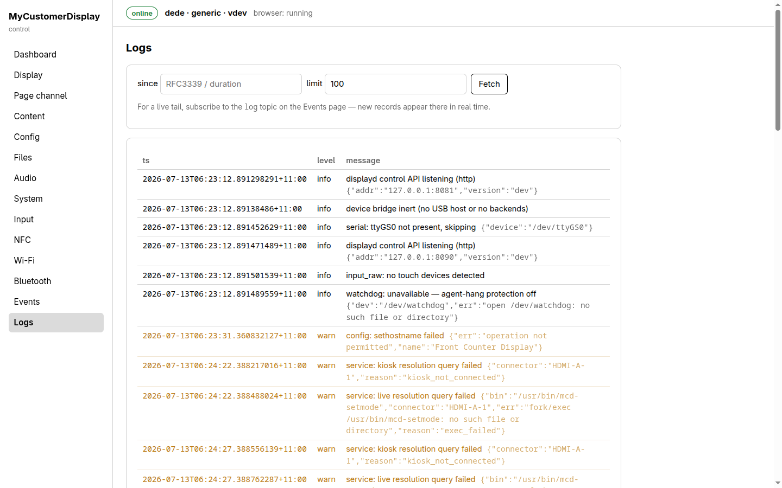Click JSON addr 127.0.0.1:8090 details
This screenshot has height=488, width=782.
[442, 257]
